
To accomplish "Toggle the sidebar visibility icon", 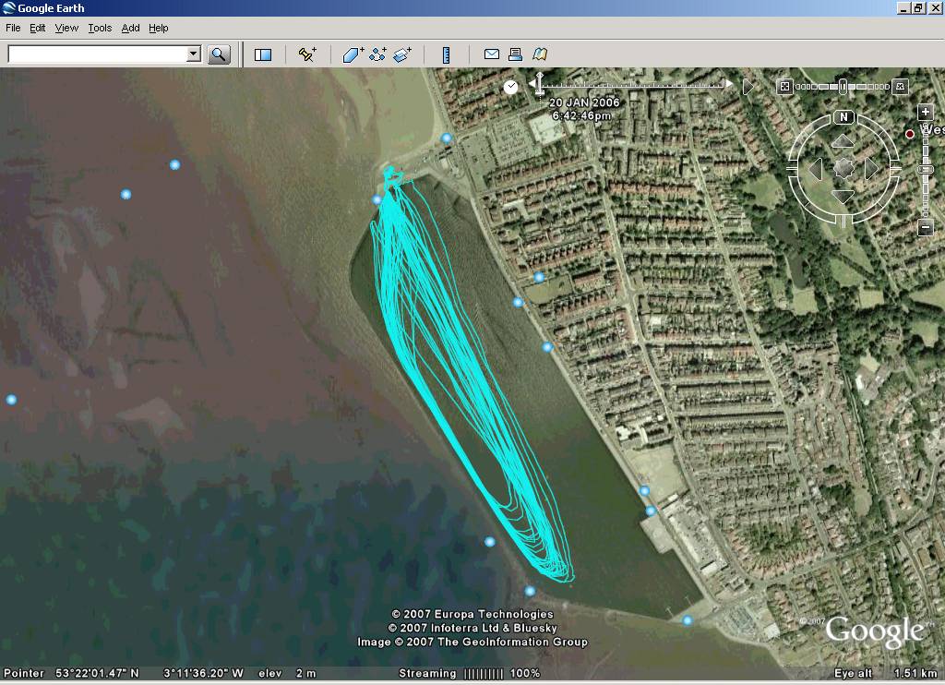I will [262, 54].
